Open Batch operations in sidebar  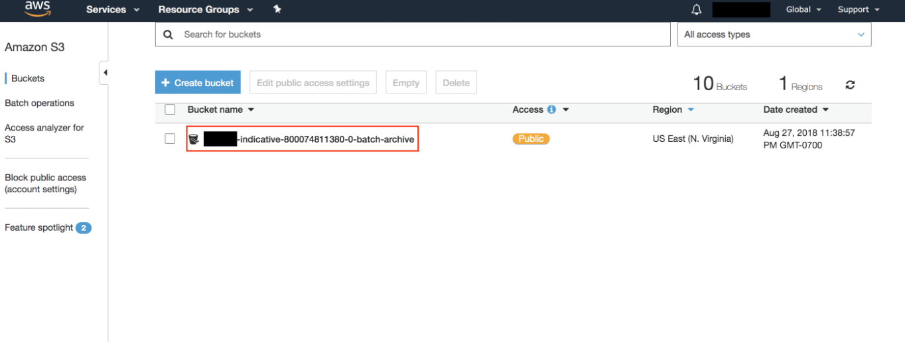(39, 103)
